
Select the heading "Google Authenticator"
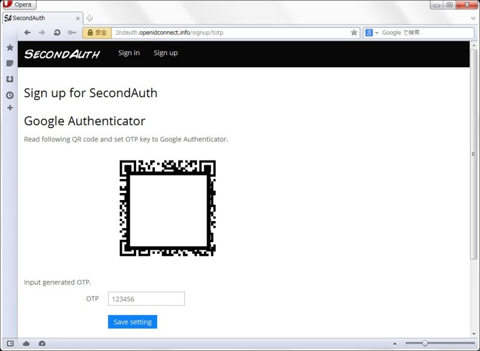tap(85, 121)
